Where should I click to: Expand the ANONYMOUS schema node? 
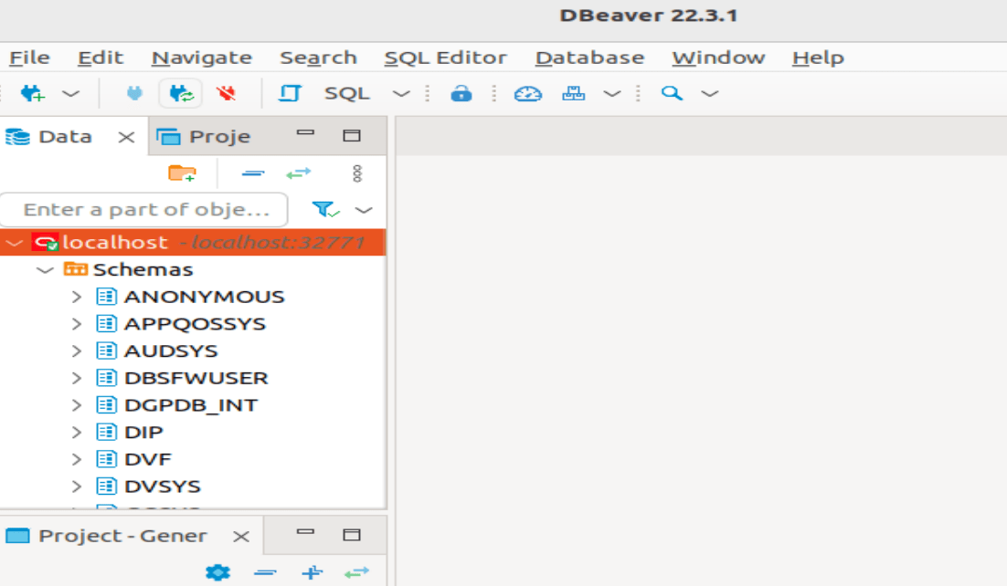(x=76, y=296)
